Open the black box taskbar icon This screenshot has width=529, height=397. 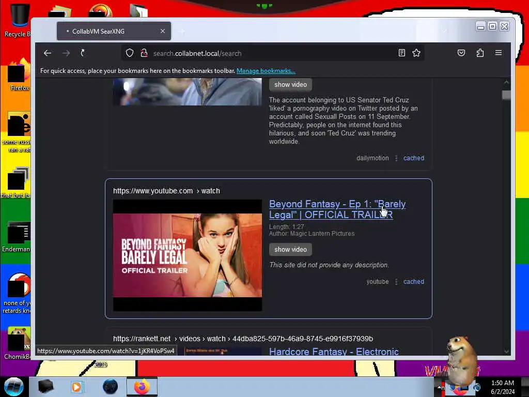(45, 387)
